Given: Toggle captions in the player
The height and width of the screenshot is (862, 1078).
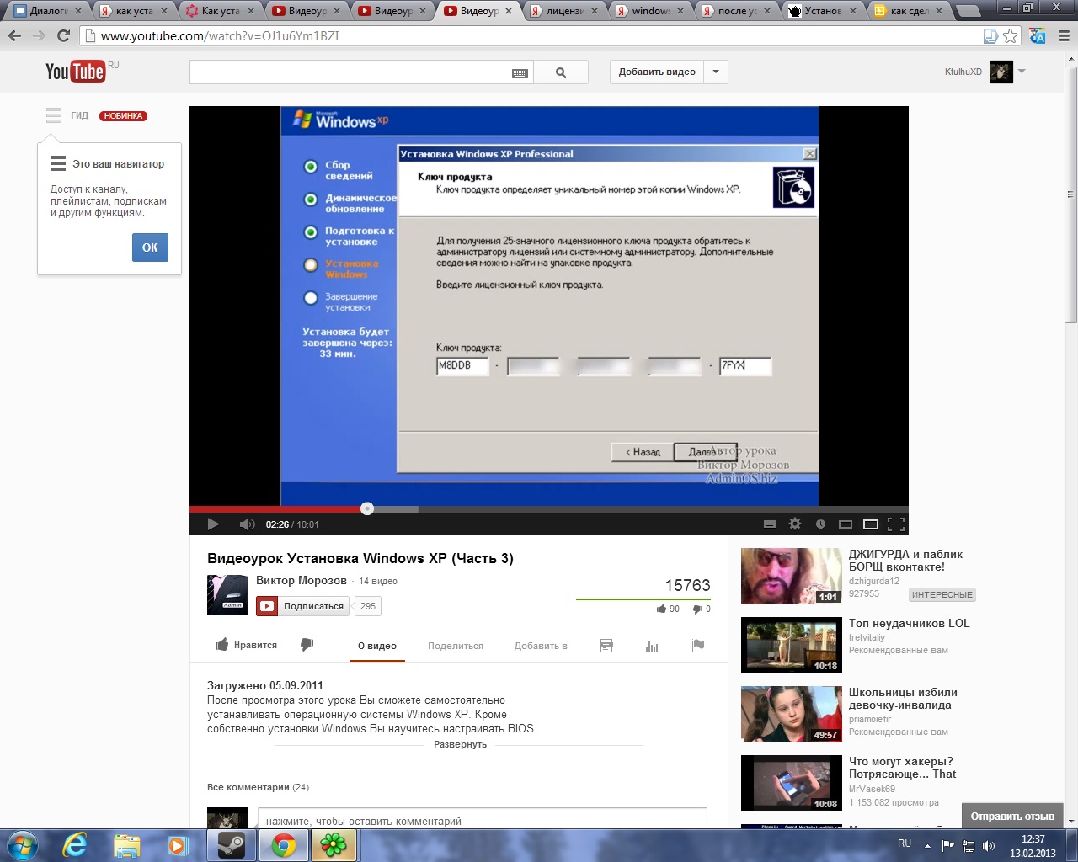Looking at the screenshot, I should coord(769,524).
